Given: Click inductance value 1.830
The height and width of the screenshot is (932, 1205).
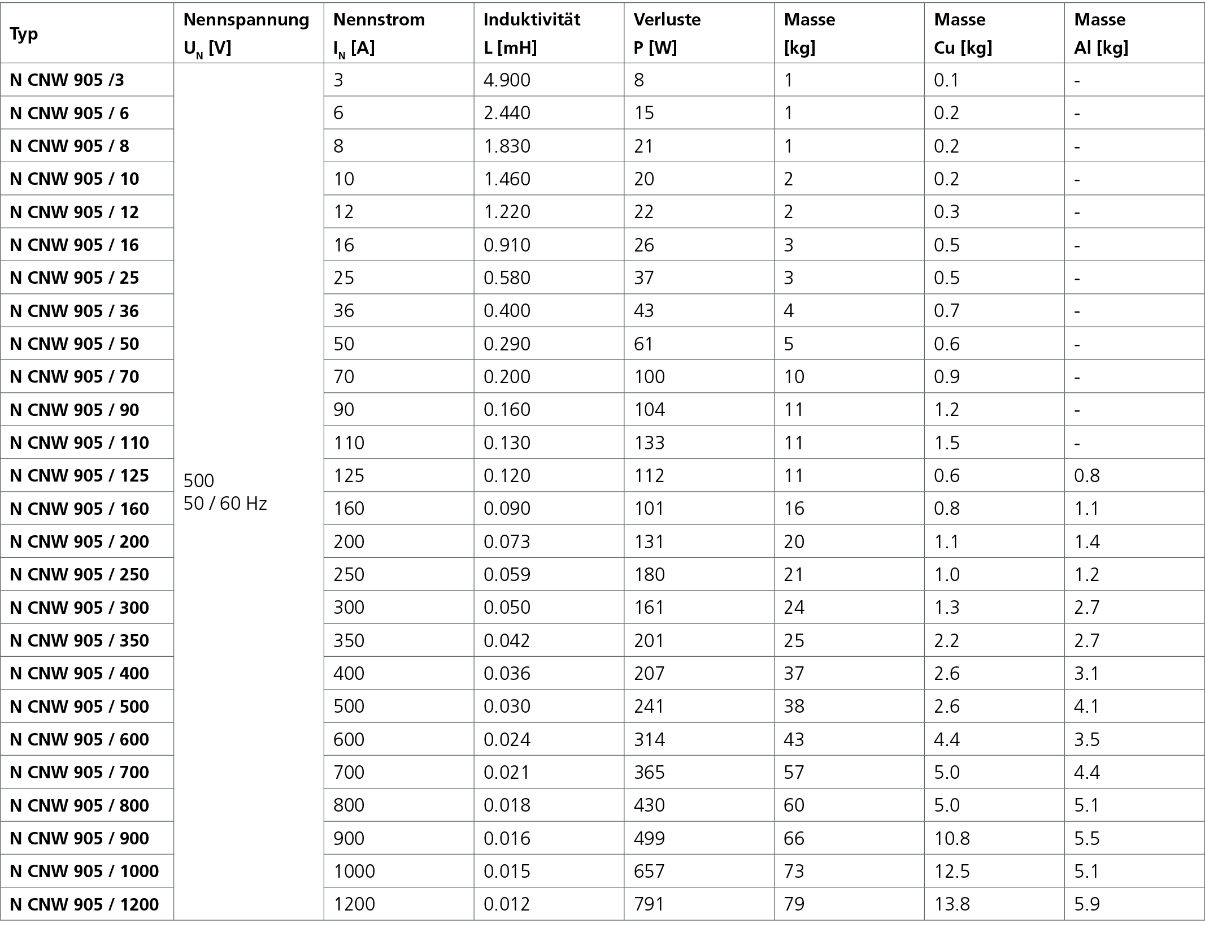Looking at the screenshot, I should 507,146.
